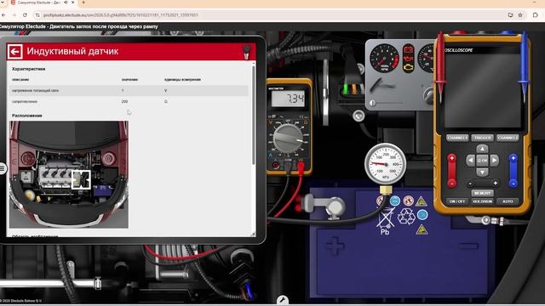545x306 pixels.
Task: Click the oscilloscope screen
Action: pos(483,91)
